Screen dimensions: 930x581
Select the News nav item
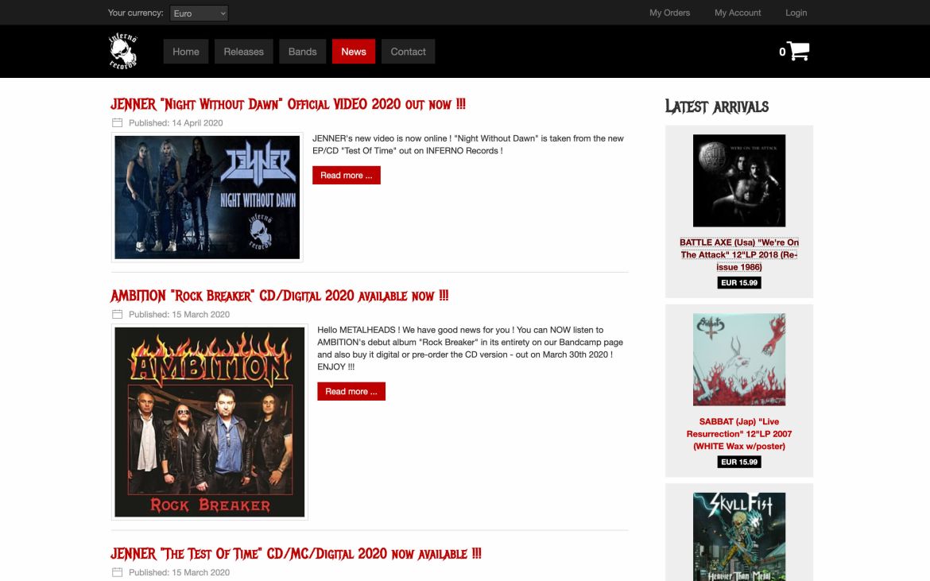pyautogui.click(x=354, y=52)
